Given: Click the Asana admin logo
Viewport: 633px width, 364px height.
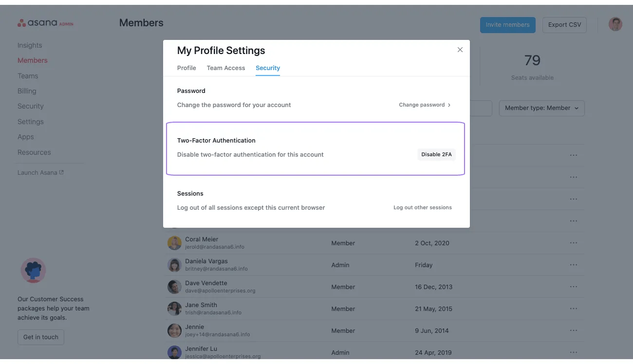Looking at the screenshot, I should click(45, 23).
